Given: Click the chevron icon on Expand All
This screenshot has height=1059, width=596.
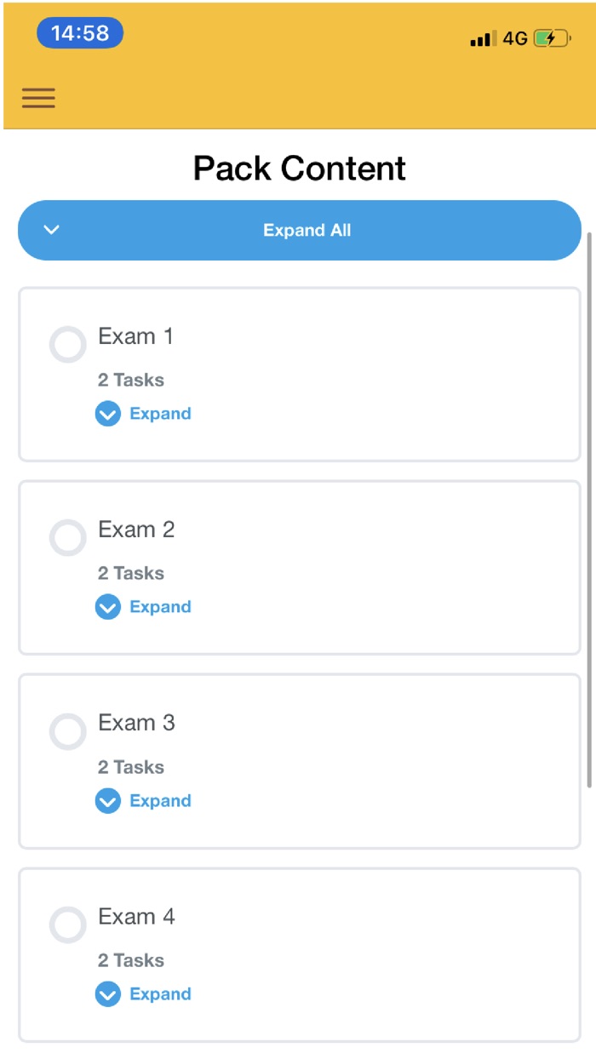Looking at the screenshot, I should (x=52, y=230).
